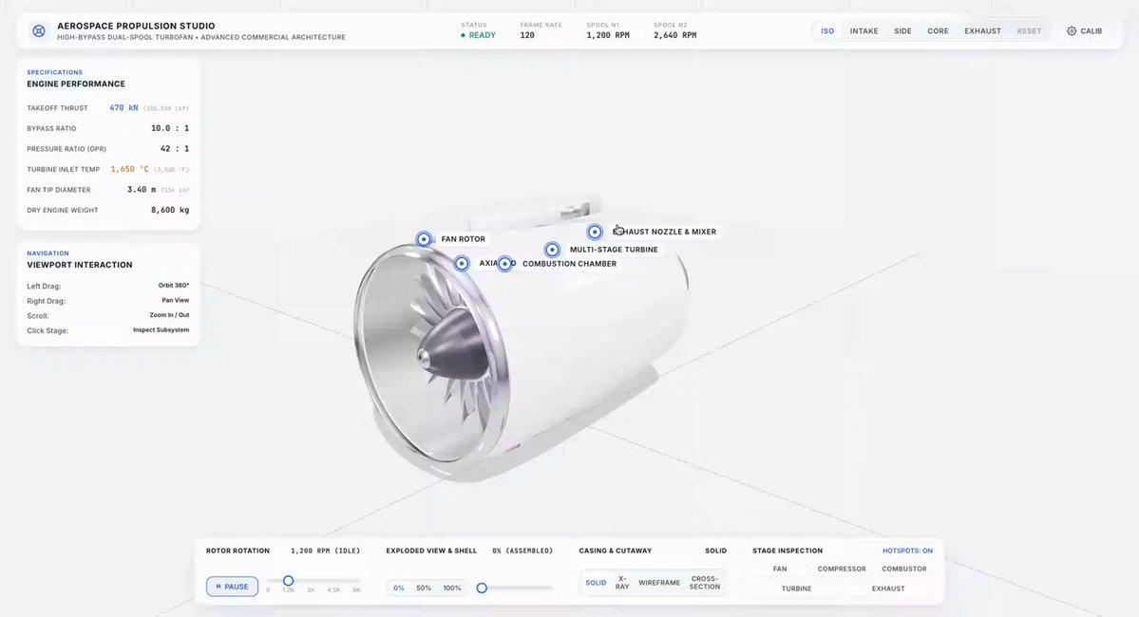Inspect the TURBINE stage
1139x617 pixels.
click(796, 589)
